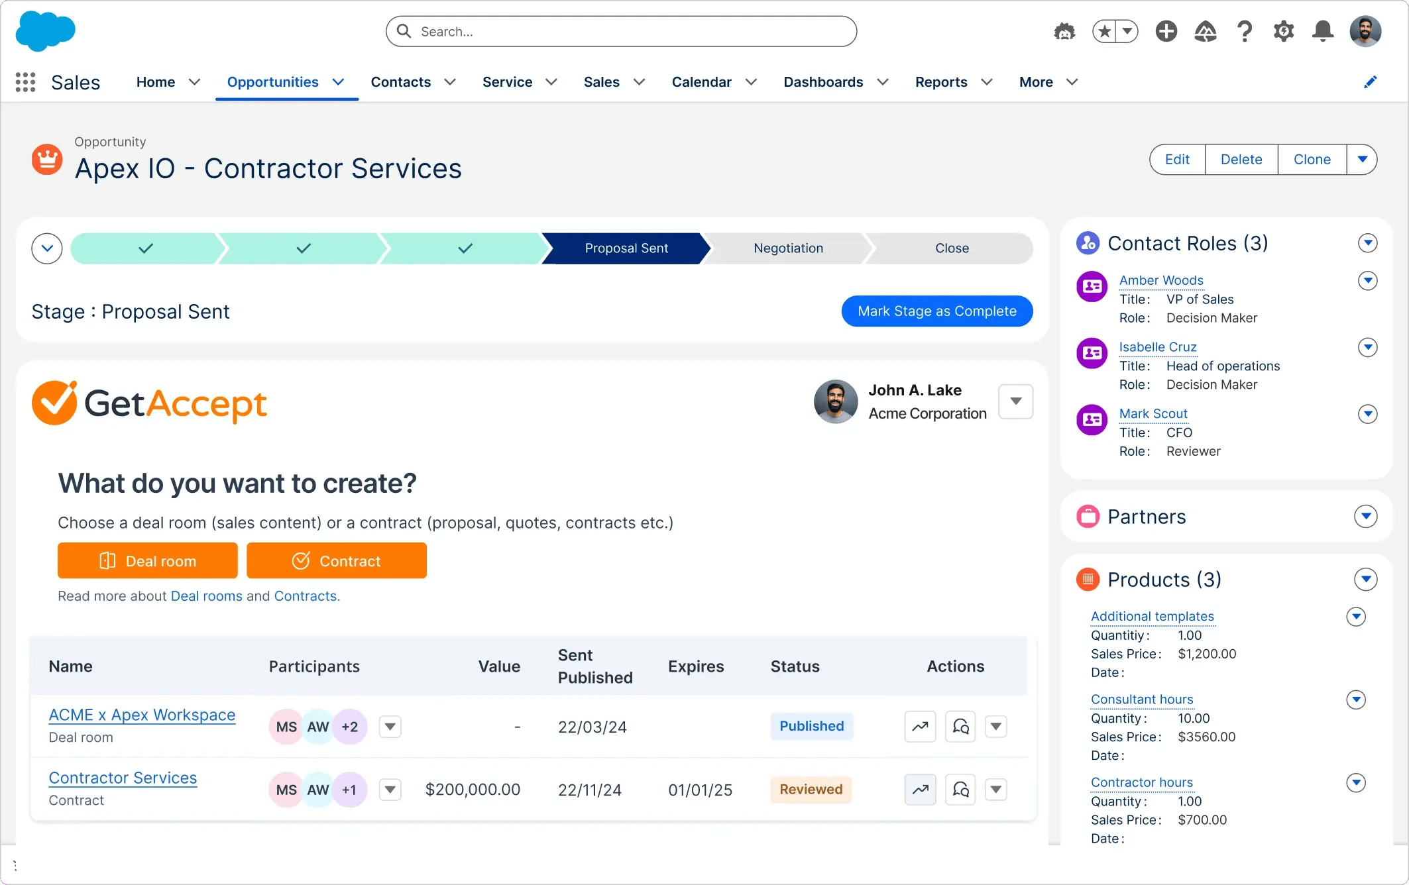Open the Contact Roles panel menu
The width and height of the screenshot is (1409, 885).
pos(1367,243)
